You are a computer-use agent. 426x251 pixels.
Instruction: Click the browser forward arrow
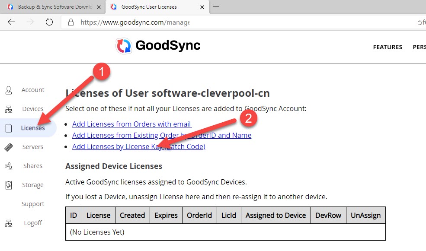click(30, 22)
